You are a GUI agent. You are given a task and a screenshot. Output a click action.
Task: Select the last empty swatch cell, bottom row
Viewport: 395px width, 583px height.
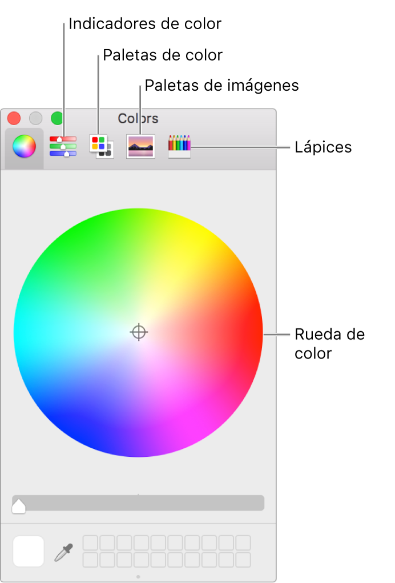(x=243, y=560)
